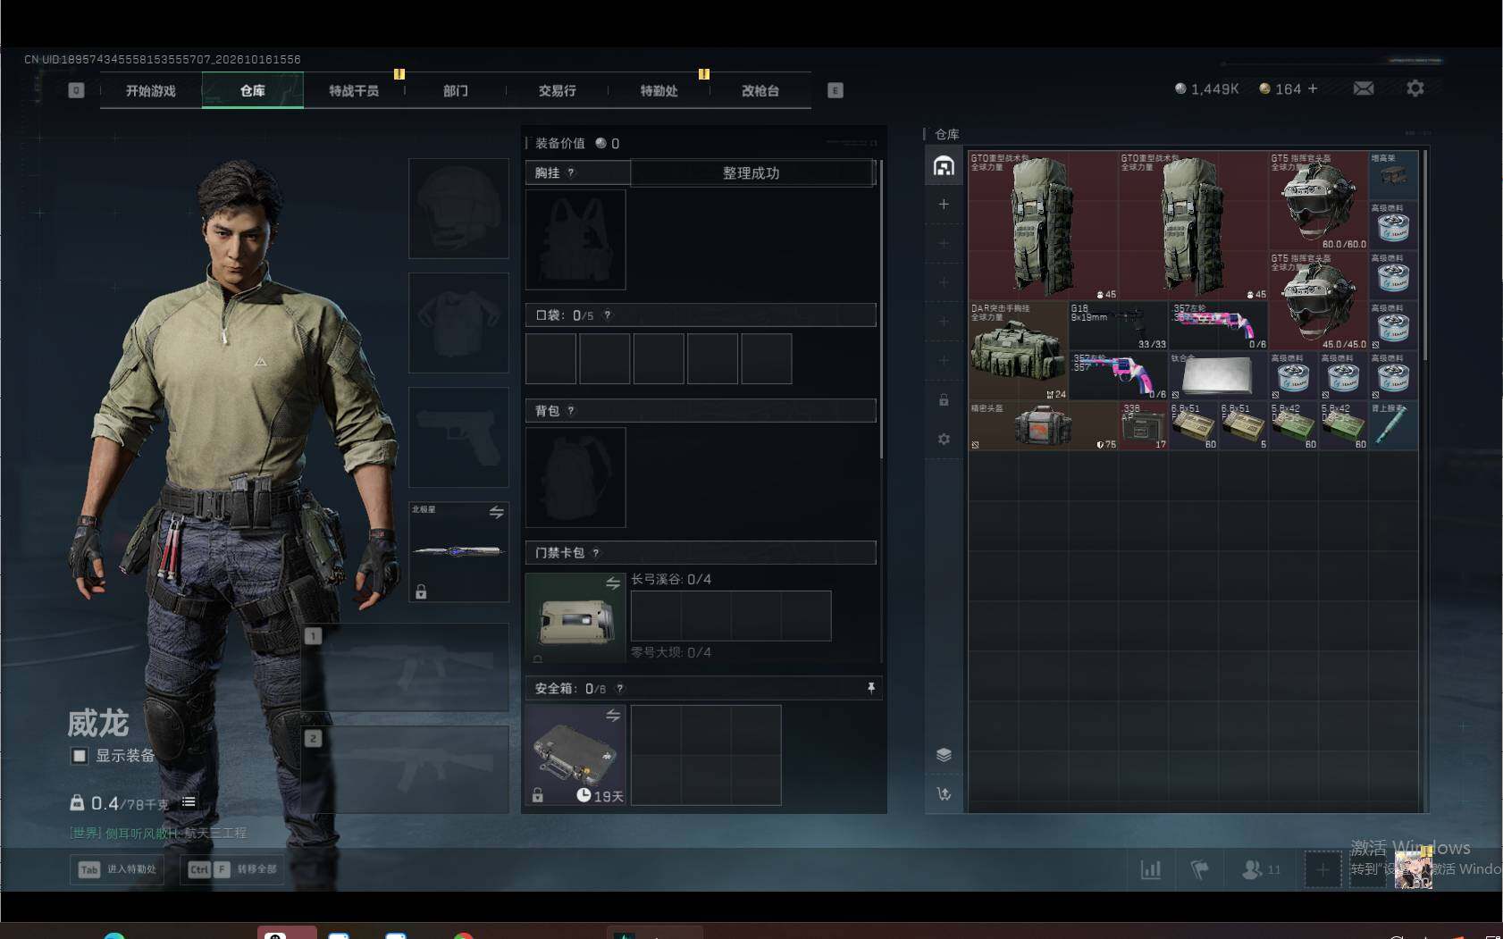The width and height of the screenshot is (1503, 939).
Task: Switch to the 交易行 tab
Action: point(557,91)
